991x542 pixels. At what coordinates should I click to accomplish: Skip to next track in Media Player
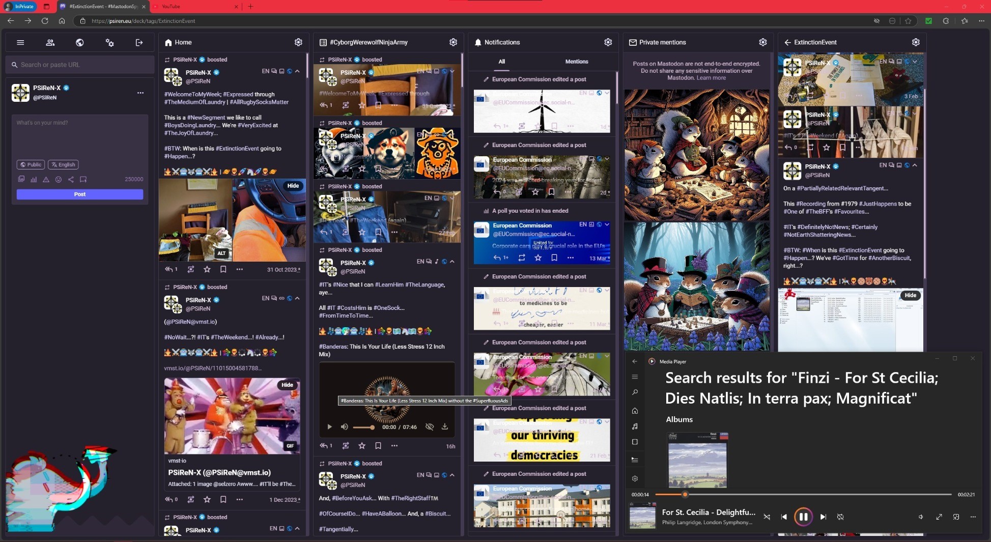pos(823,517)
